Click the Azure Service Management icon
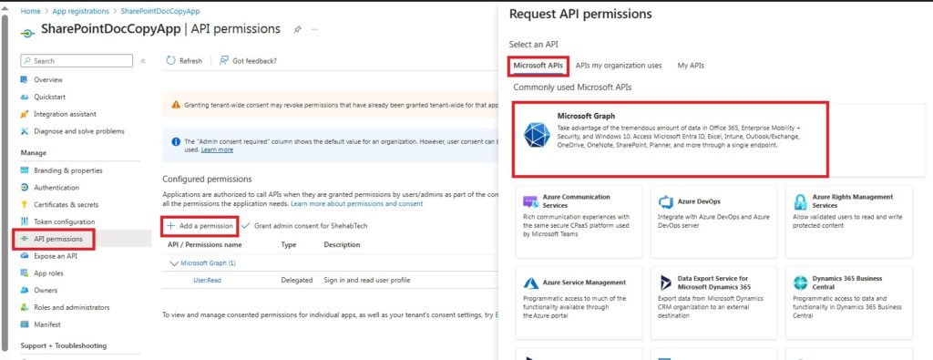The width and height of the screenshot is (933, 360). tap(531, 283)
